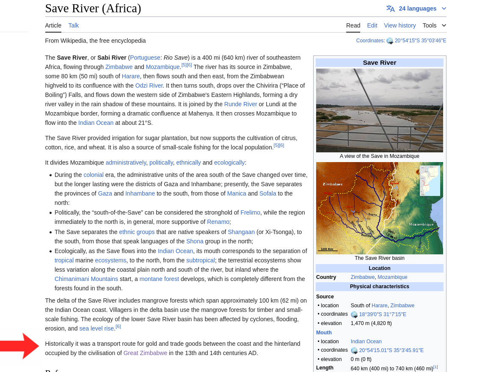Open View history tab
The height and width of the screenshot is (372, 485).
pos(400,25)
